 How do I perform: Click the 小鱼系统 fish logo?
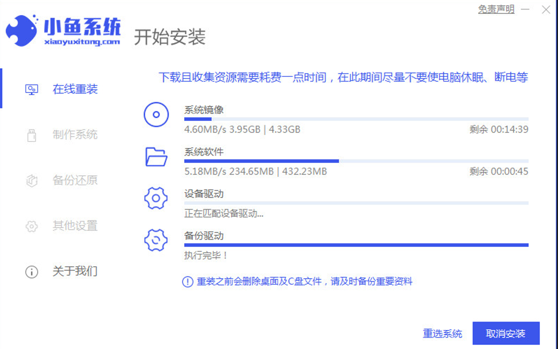21,30
